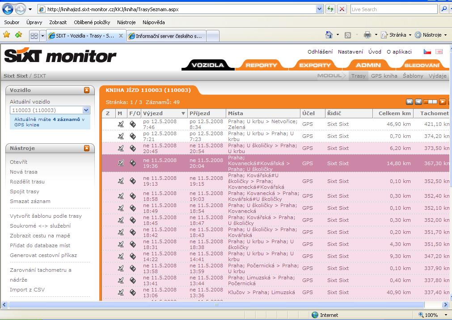The image size is (452, 320).
Task: Click the Internet zone globe icon in status bar
Action: click(x=315, y=315)
